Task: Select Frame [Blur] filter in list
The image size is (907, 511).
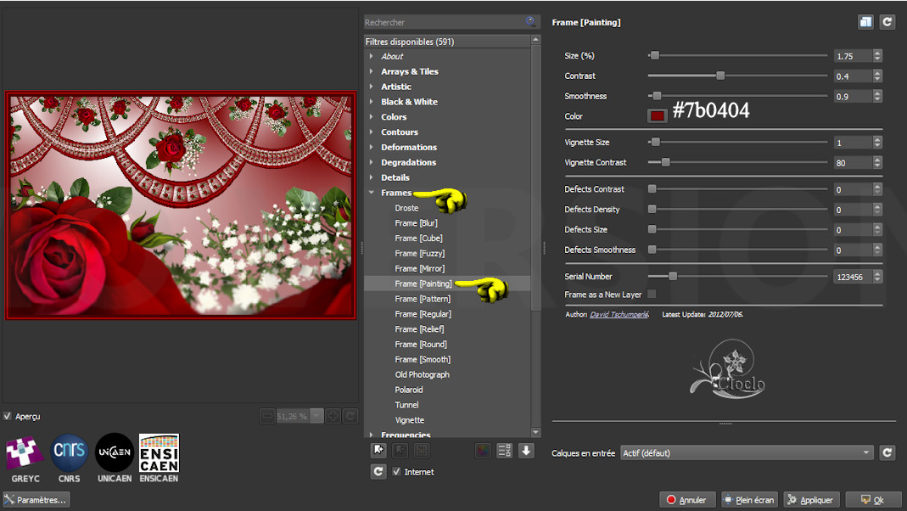Action: [416, 223]
